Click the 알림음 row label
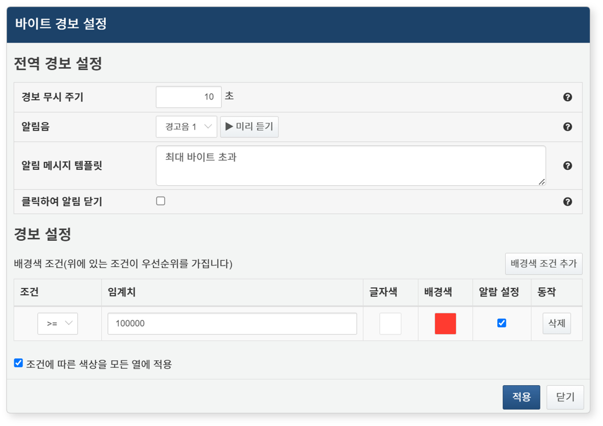 click(35, 127)
